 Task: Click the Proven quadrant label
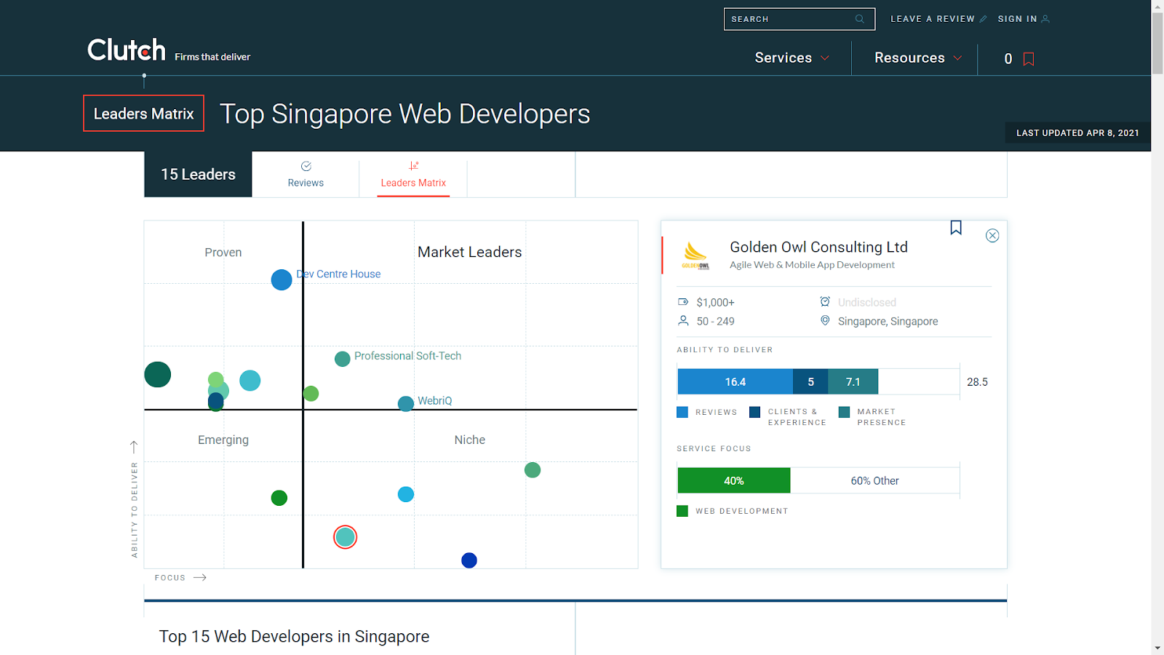pyautogui.click(x=223, y=253)
